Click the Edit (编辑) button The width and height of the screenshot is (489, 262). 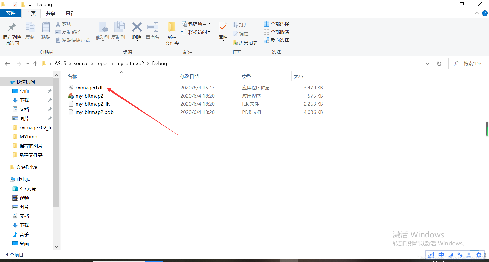click(x=241, y=34)
